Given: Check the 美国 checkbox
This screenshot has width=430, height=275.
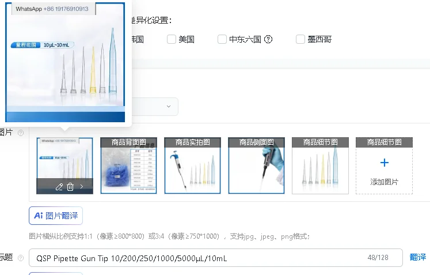Looking at the screenshot, I should pyautogui.click(x=172, y=39).
